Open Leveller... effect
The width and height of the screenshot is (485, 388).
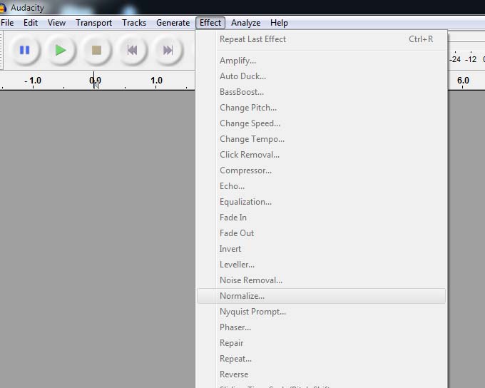pyautogui.click(x=322, y=265)
